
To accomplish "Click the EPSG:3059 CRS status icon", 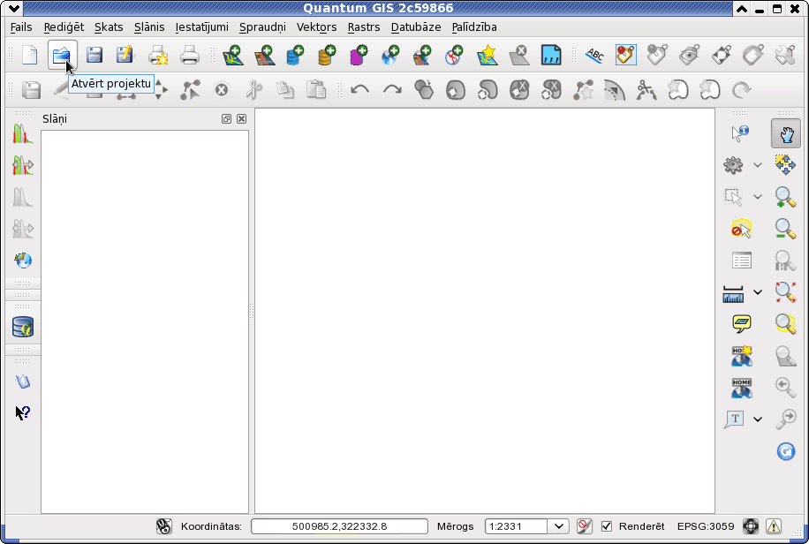I will pos(751,526).
